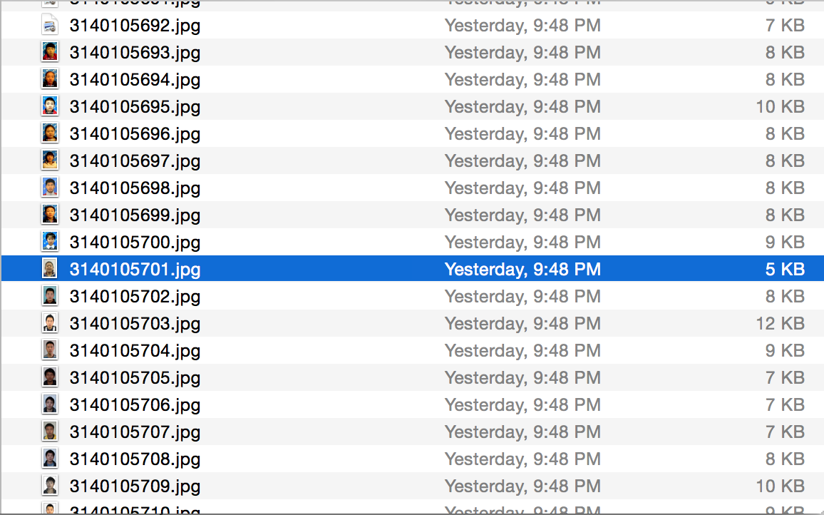Screen dimensions: 824x515
Task: Select file name 3140105708.jpg
Action: tap(135, 459)
